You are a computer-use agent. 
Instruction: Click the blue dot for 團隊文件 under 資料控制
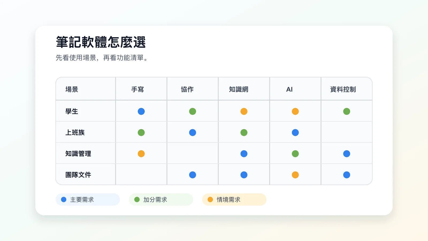[x=347, y=175]
